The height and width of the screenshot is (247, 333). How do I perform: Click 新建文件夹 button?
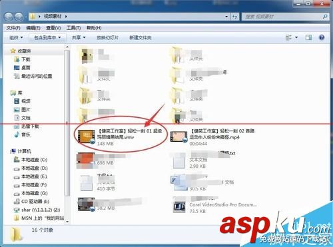(141, 37)
